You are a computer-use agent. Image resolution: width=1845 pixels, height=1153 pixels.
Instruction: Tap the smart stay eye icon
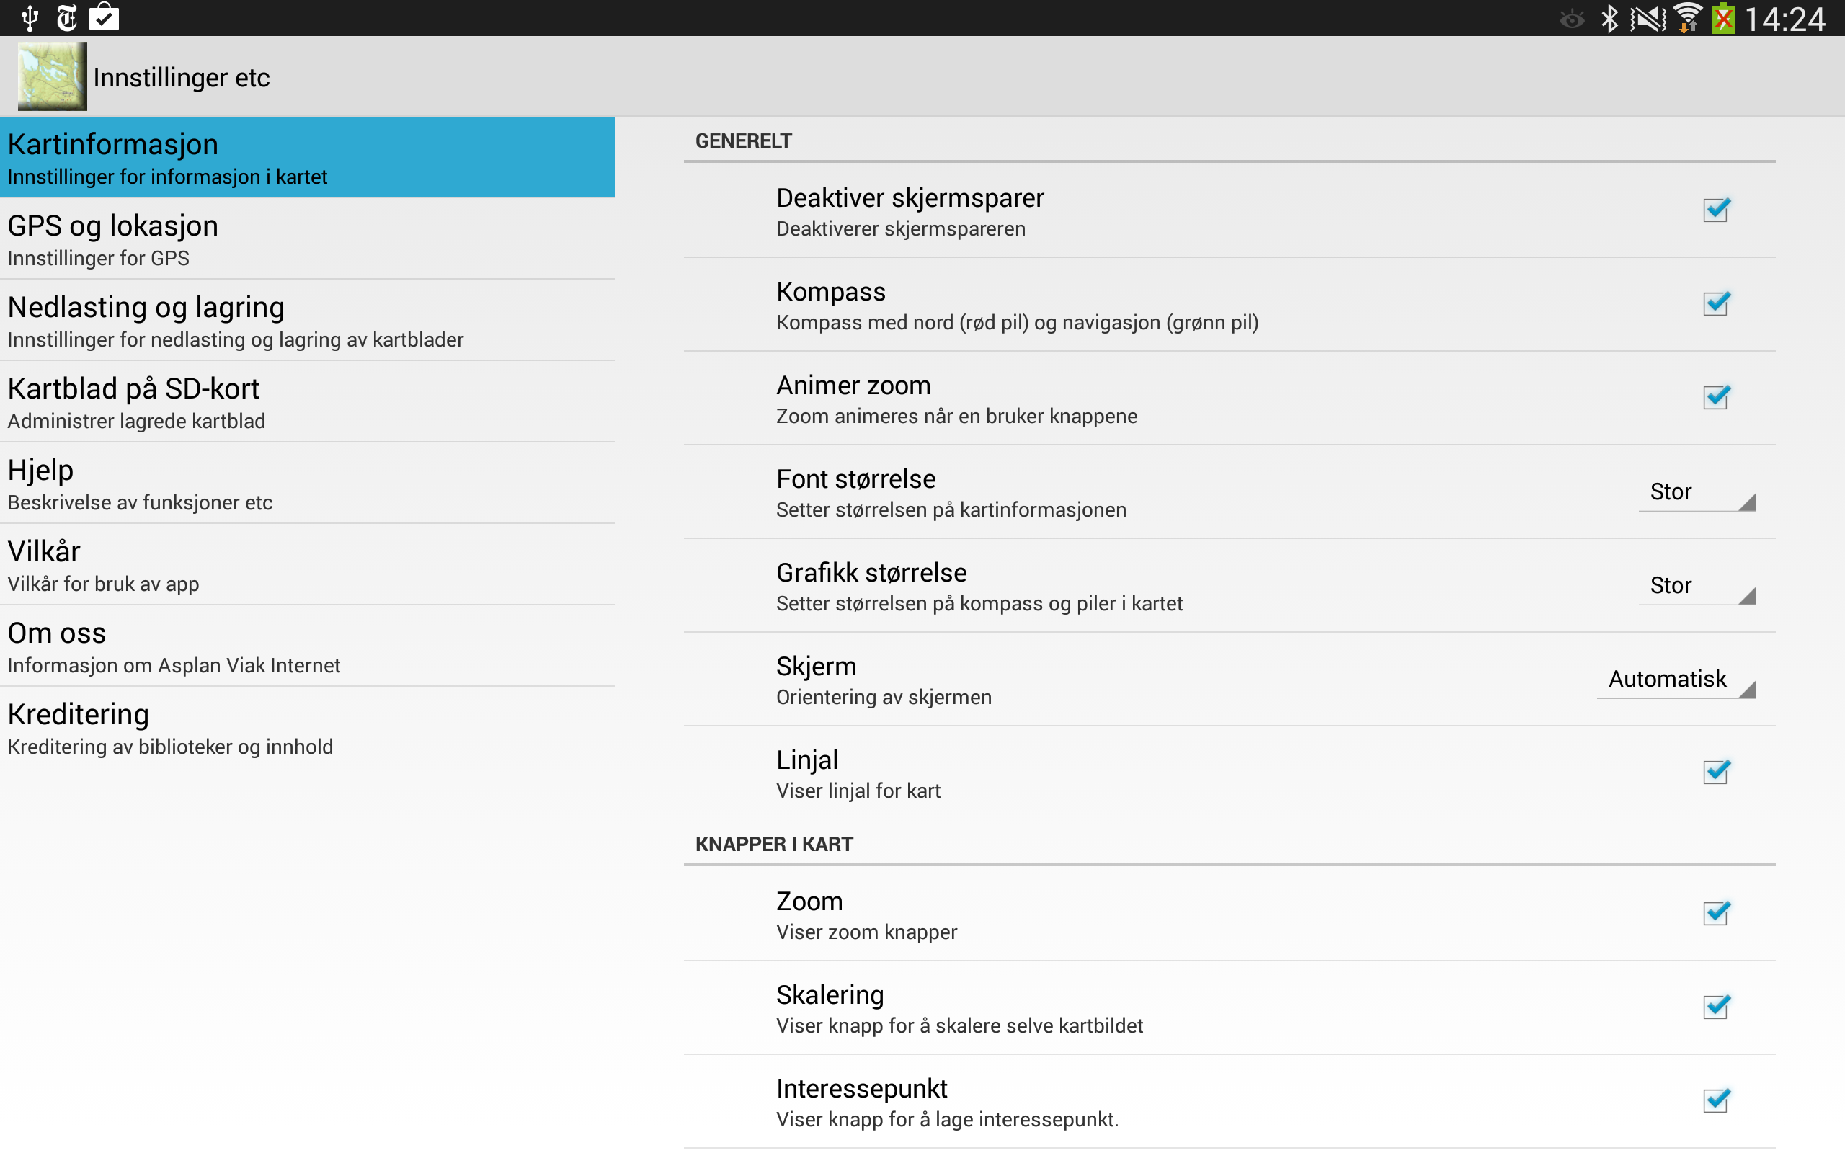[x=1571, y=19]
